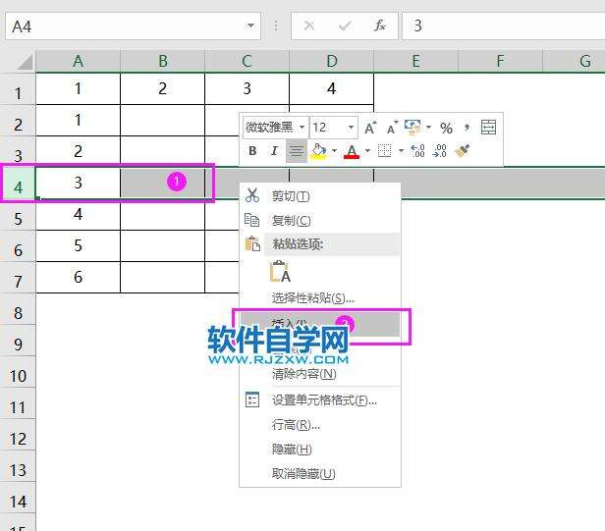Open the 微软雅黑 font name dropdown
This screenshot has height=531, width=605.
(x=302, y=128)
